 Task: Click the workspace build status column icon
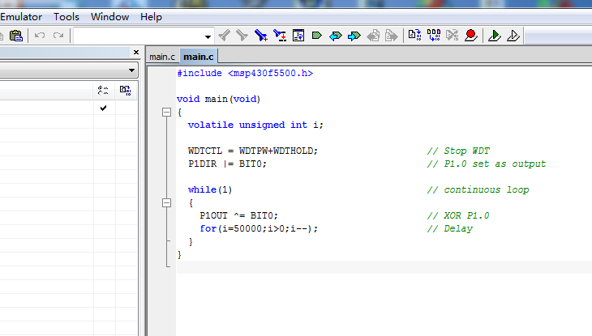103,91
